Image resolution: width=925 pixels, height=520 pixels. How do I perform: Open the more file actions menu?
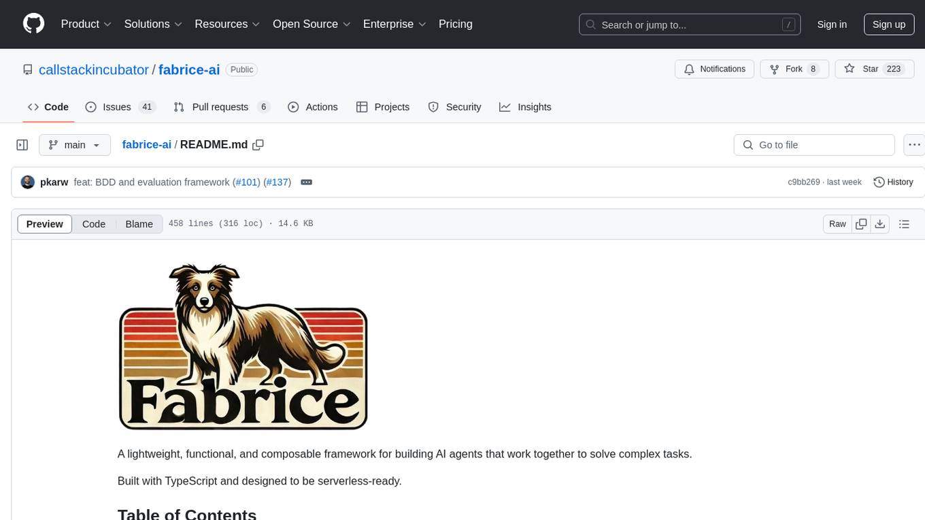[x=914, y=145]
